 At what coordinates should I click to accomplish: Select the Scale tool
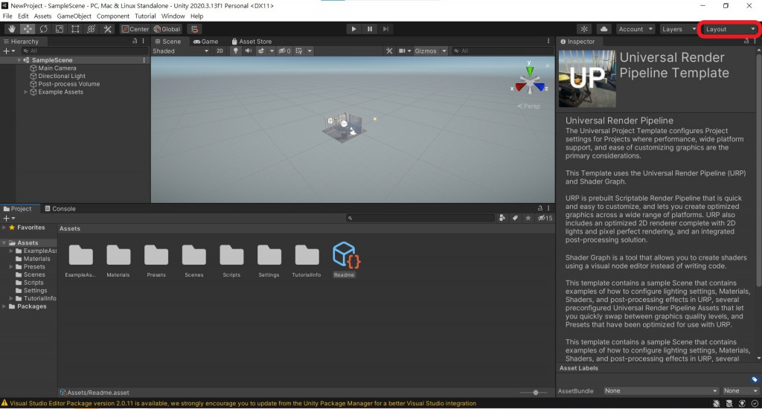pyautogui.click(x=60, y=29)
